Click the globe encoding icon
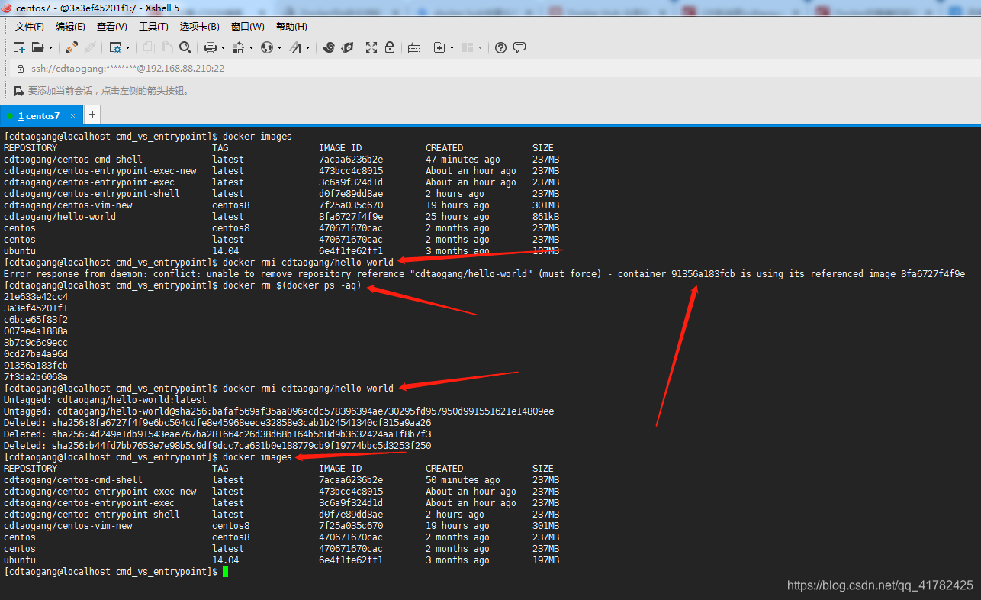The height and width of the screenshot is (600, 981). pyautogui.click(x=266, y=47)
